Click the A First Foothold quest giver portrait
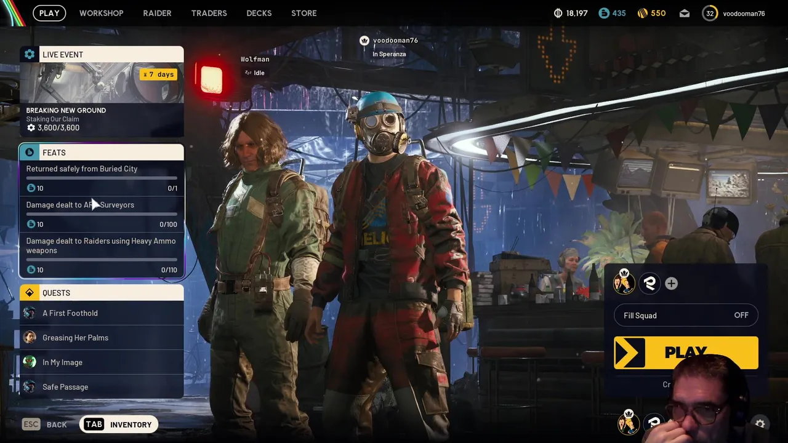The image size is (788, 443). (30, 313)
